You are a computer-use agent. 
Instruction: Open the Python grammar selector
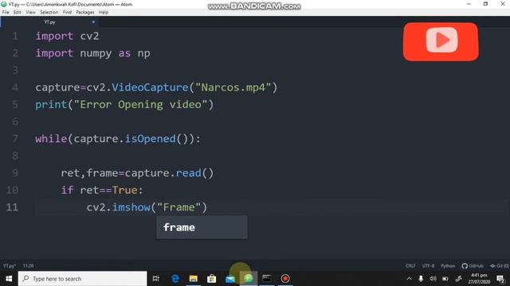448,265
